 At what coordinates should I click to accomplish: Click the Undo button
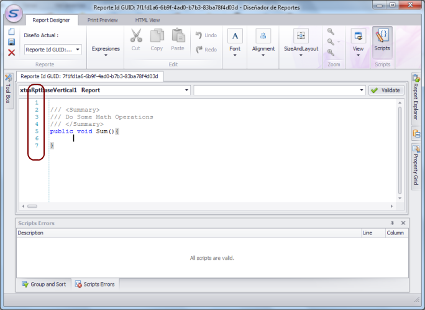pos(206,35)
